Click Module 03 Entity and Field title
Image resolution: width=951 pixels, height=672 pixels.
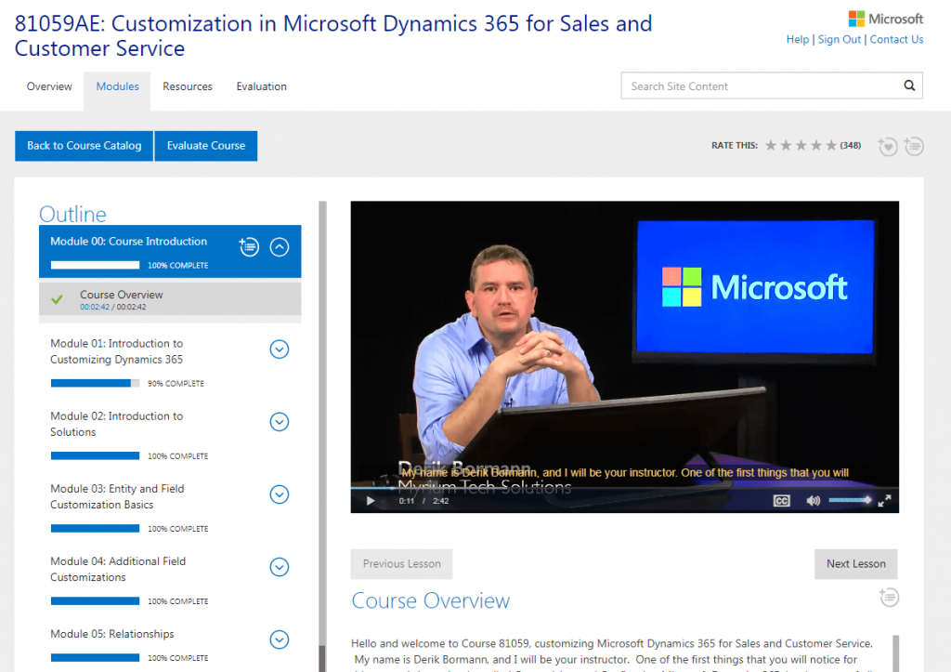(117, 496)
